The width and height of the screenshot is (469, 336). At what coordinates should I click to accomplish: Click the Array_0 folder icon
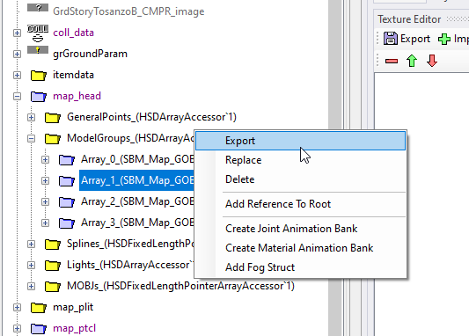click(x=67, y=159)
